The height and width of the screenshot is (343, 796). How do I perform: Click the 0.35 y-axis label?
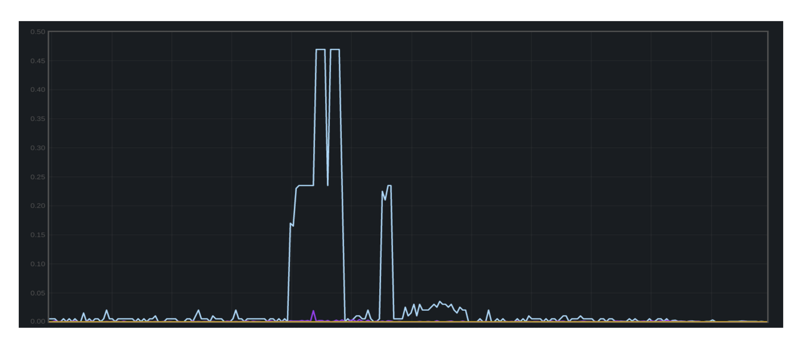[x=38, y=119]
